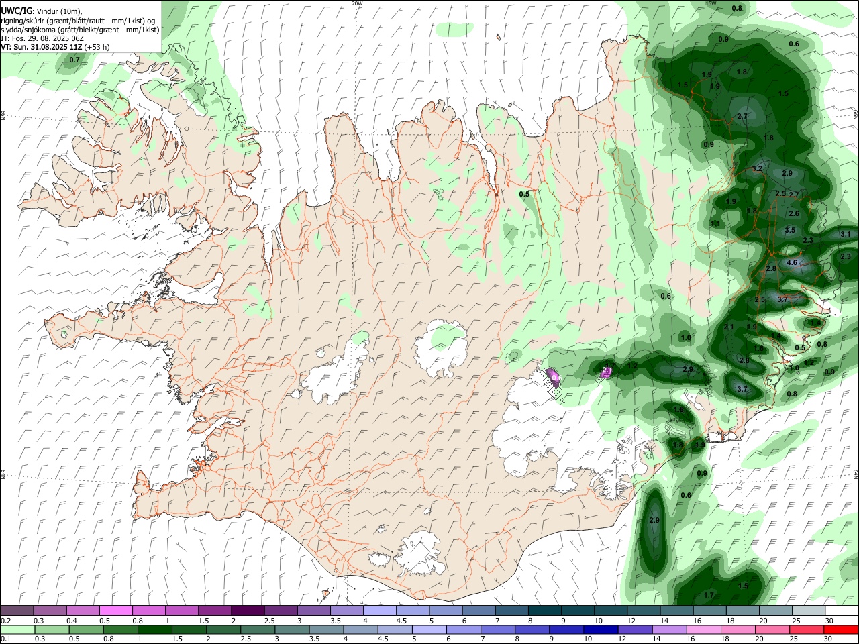Click the initial time 'IT: Fös. 29. 08. 2025 06Z'
859x644 pixels.
(x=42, y=38)
